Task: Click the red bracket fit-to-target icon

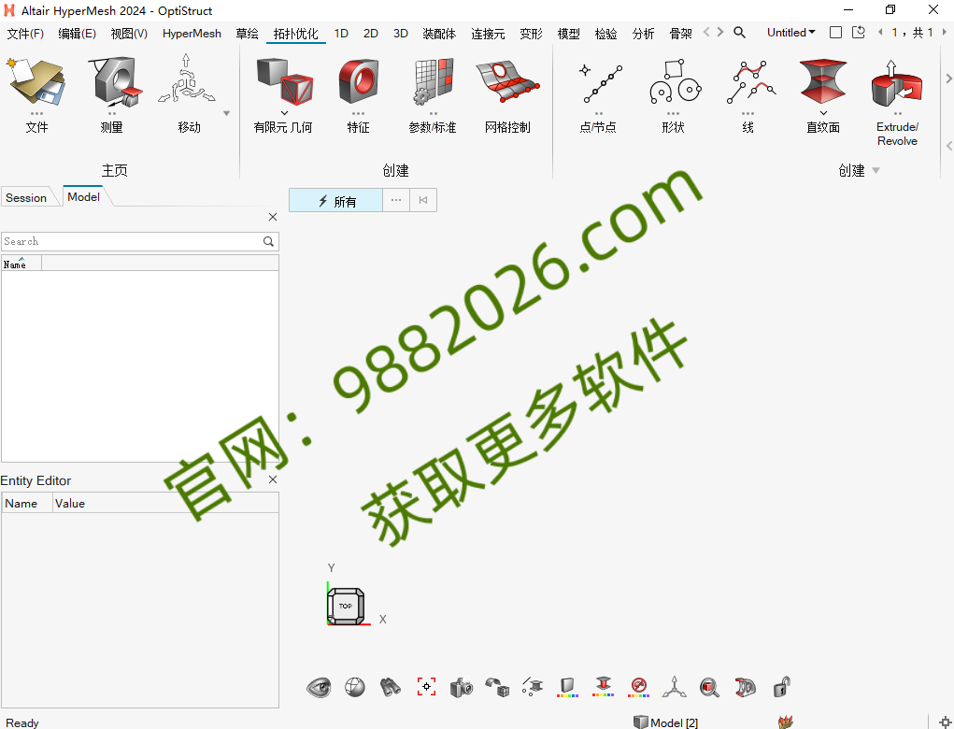Action: point(426,686)
